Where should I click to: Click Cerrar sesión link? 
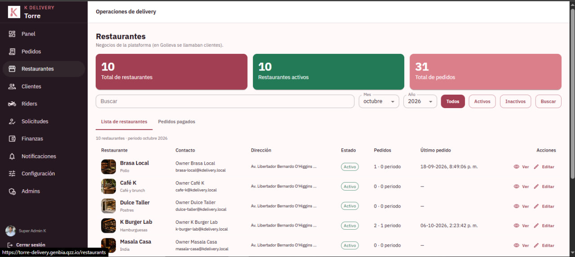[x=31, y=245]
